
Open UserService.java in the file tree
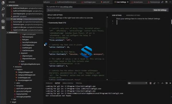[x=28, y=50]
